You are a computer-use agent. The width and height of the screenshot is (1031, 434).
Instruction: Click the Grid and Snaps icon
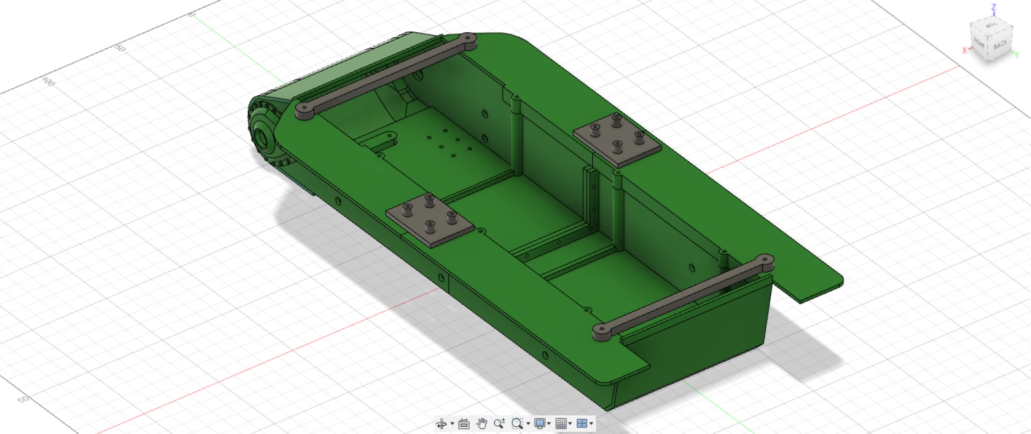click(x=560, y=424)
